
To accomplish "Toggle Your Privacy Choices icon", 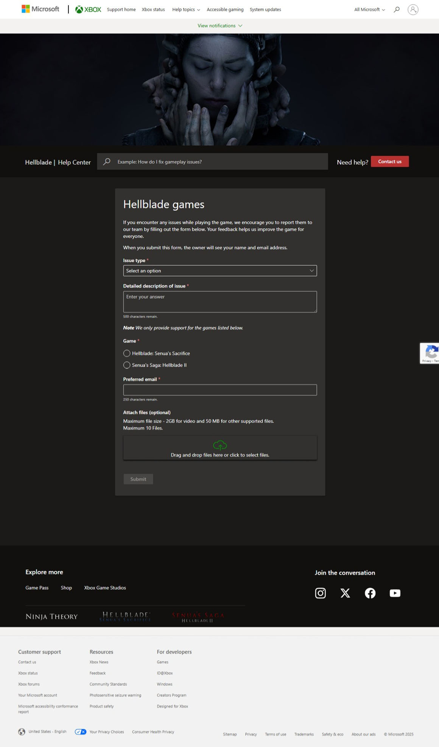I will coord(81,731).
